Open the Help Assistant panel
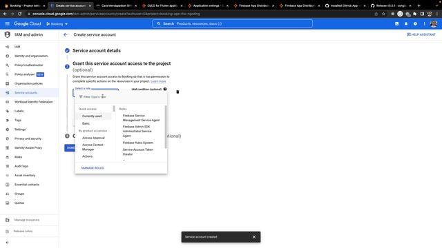The image size is (442, 248). [x=421, y=34]
